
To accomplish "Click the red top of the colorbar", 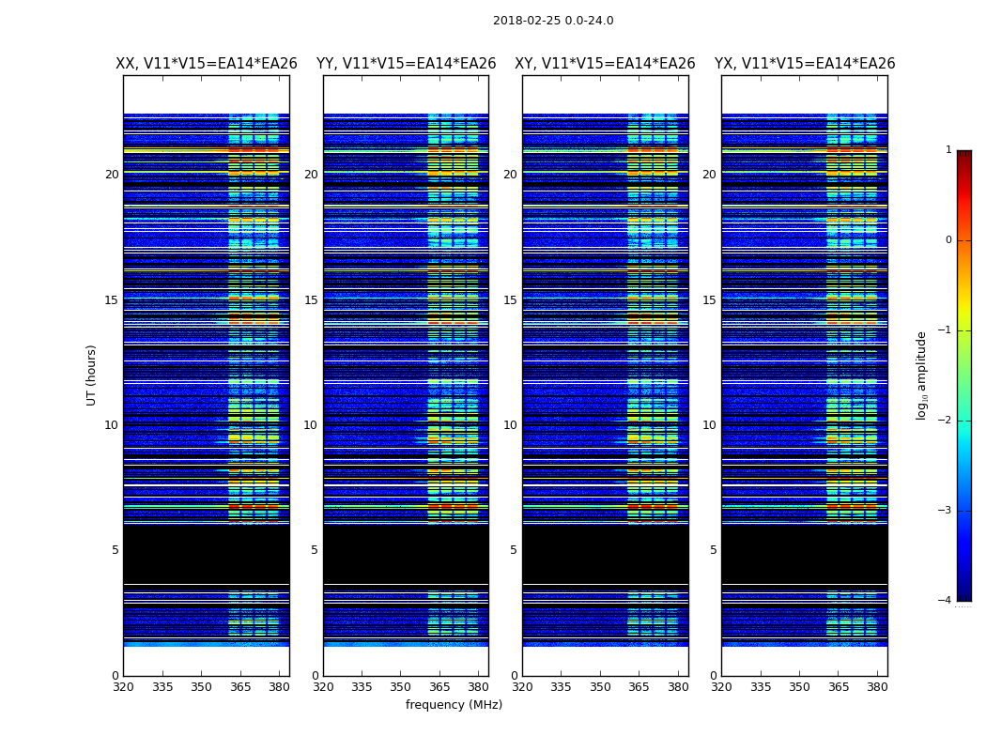I will pos(964,157).
